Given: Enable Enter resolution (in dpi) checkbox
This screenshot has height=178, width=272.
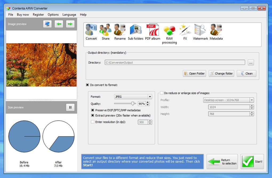Looking at the screenshot, I should (93, 122).
